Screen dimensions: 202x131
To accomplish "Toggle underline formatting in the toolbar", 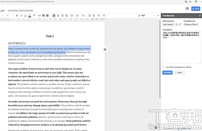I will pos(25,15).
